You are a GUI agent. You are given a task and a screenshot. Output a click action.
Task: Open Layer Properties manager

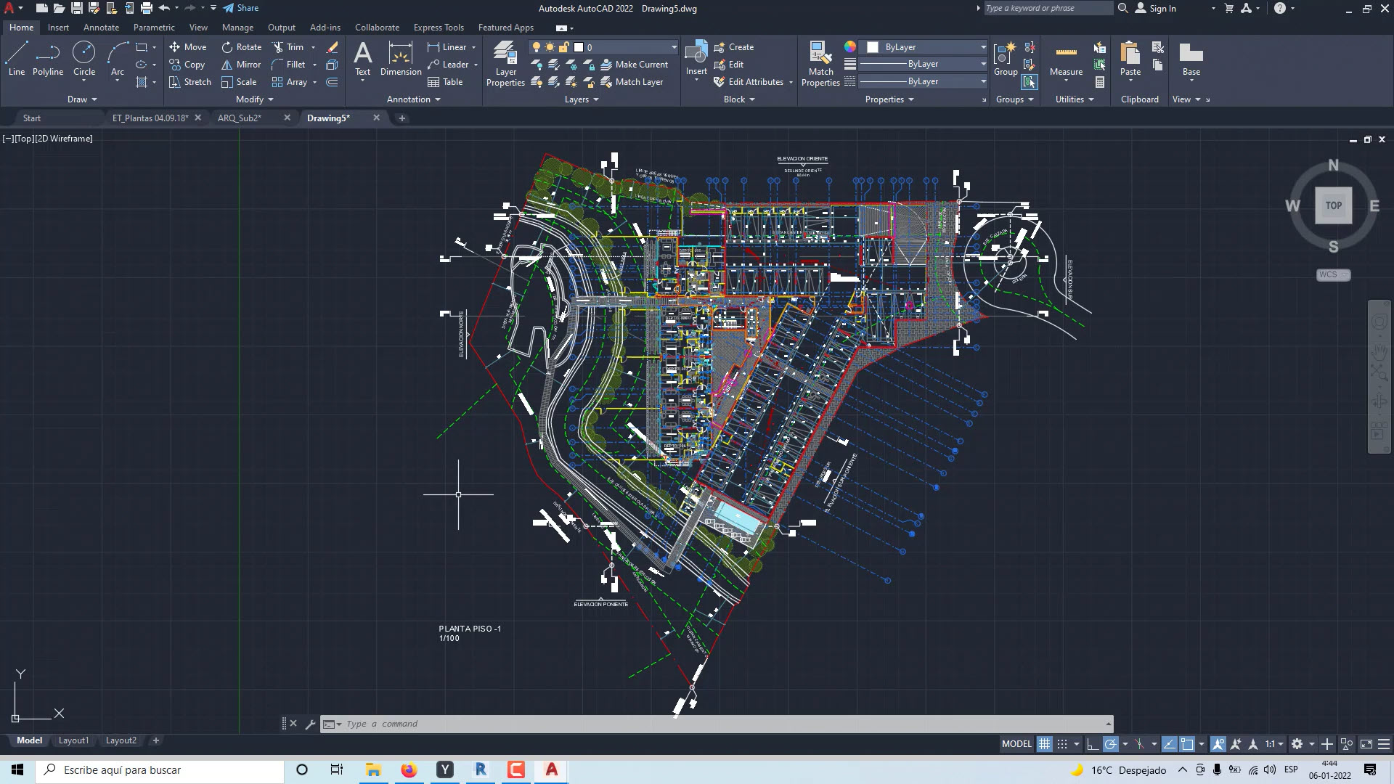point(505,64)
